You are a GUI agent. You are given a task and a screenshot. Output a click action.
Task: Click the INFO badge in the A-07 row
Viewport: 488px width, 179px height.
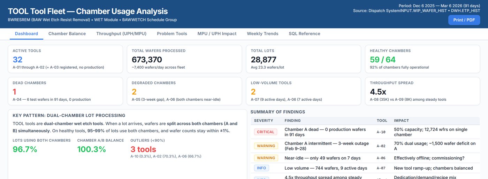point(261,168)
